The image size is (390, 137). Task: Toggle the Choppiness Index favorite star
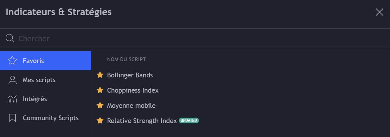coord(100,90)
